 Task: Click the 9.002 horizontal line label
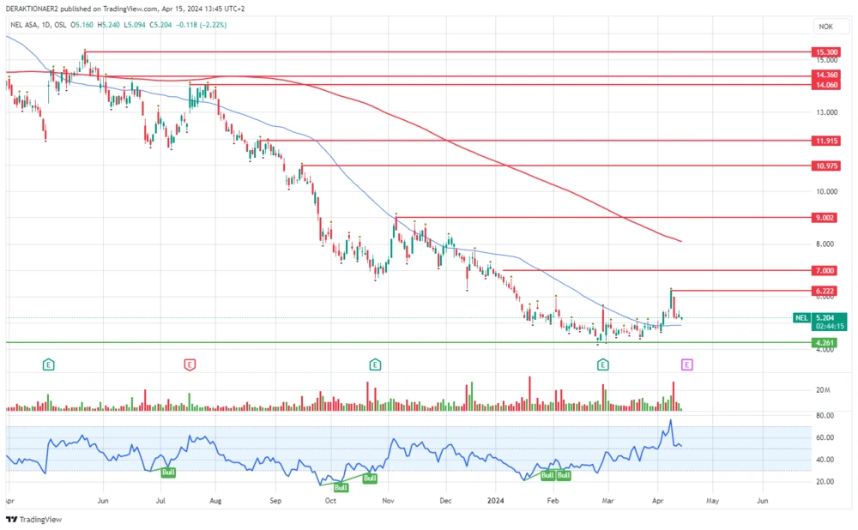tap(825, 218)
